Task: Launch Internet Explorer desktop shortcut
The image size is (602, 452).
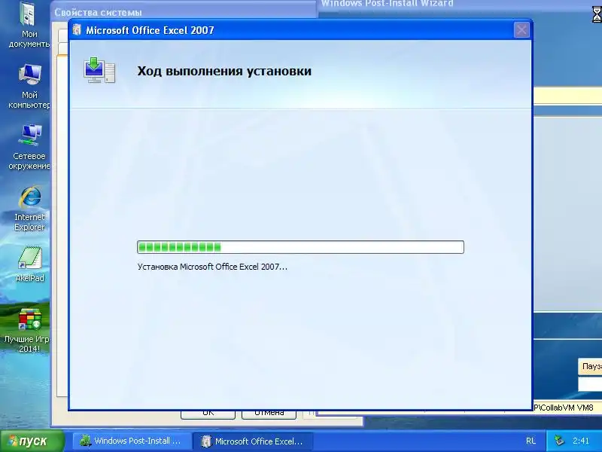Action: [x=29, y=209]
